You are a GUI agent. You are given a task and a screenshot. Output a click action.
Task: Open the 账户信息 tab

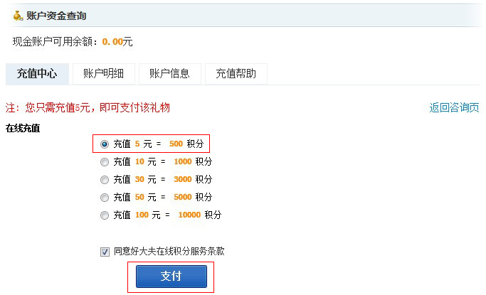coord(170,74)
